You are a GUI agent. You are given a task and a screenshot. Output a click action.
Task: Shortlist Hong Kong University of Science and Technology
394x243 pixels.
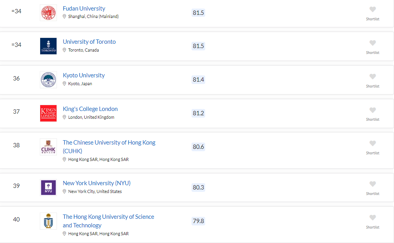(x=373, y=218)
